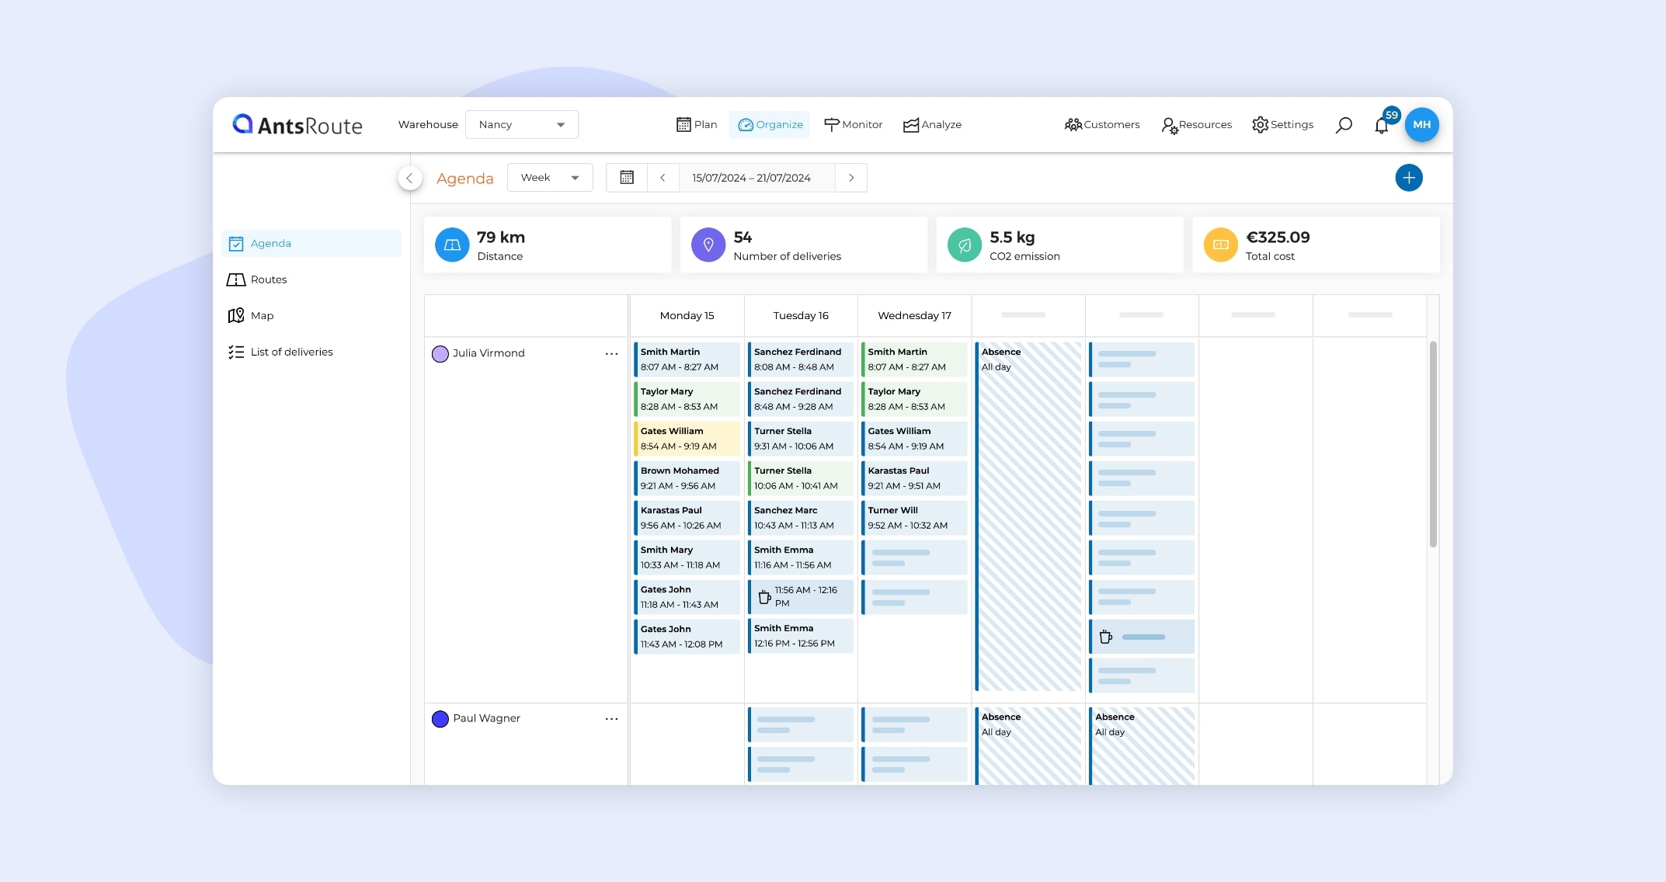Open Paul Wagner's three-dot options menu

[x=611, y=718]
